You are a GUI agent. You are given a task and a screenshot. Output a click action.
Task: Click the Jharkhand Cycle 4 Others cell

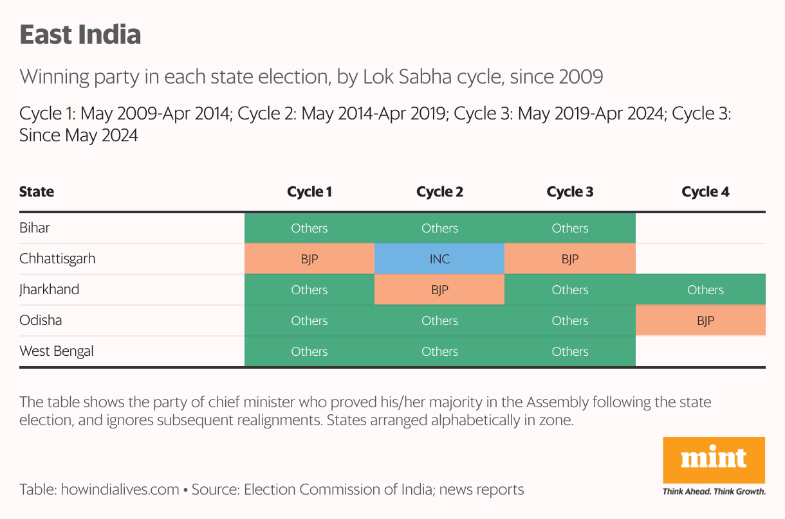click(705, 290)
